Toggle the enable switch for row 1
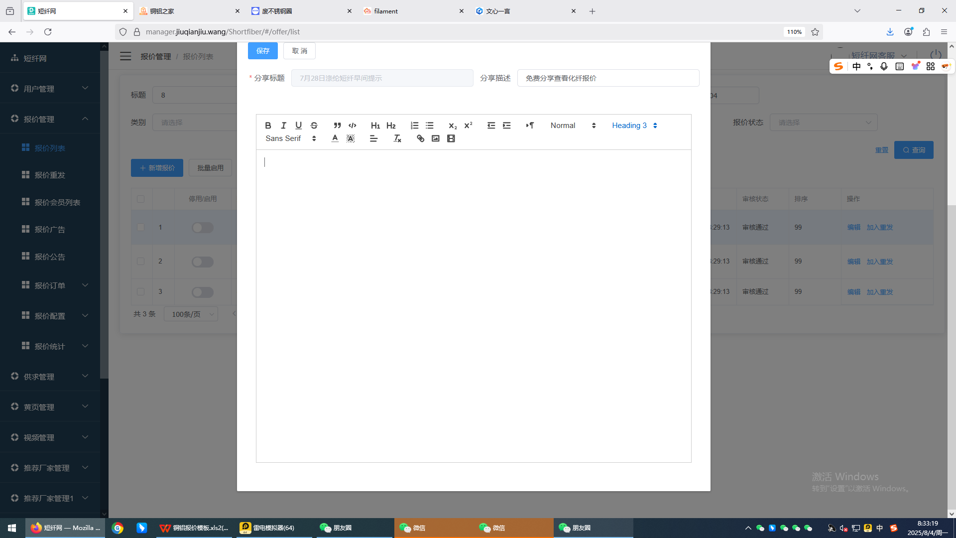The height and width of the screenshot is (538, 956). pos(203,228)
